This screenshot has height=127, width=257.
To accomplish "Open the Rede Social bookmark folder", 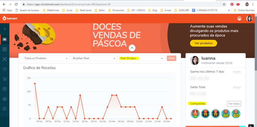I will pyautogui.click(x=84, y=10).
